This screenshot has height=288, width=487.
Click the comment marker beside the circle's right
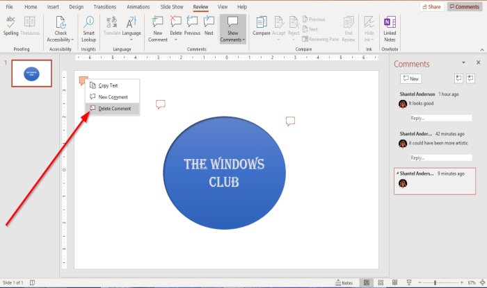point(290,121)
